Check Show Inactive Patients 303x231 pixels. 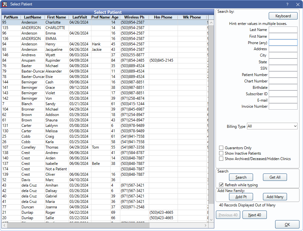(221, 153)
